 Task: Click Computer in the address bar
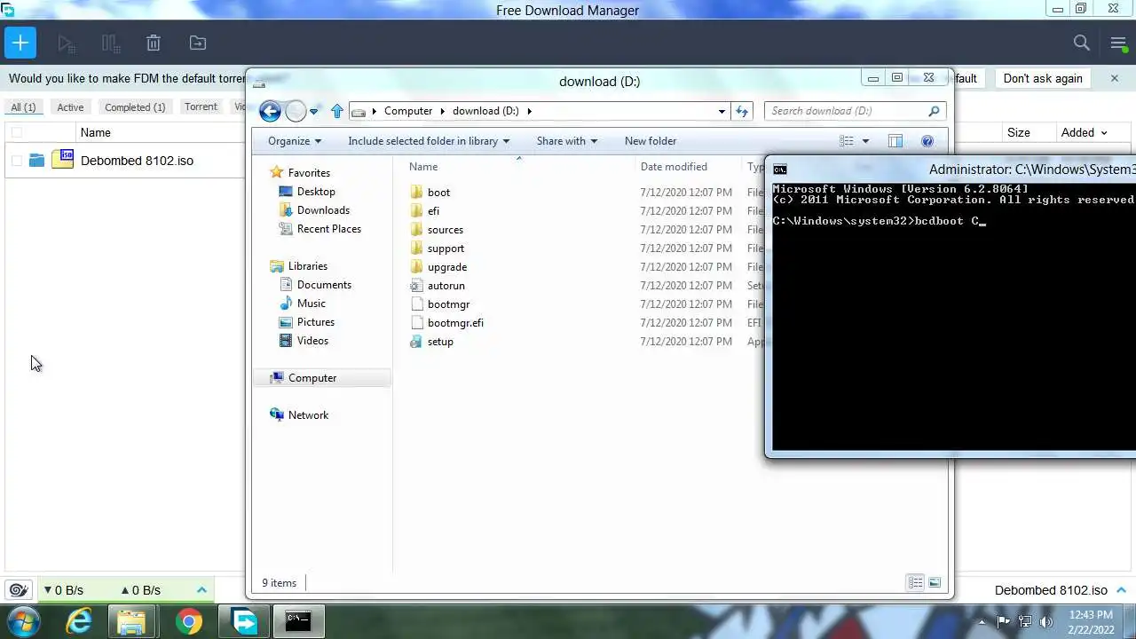(408, 111)
